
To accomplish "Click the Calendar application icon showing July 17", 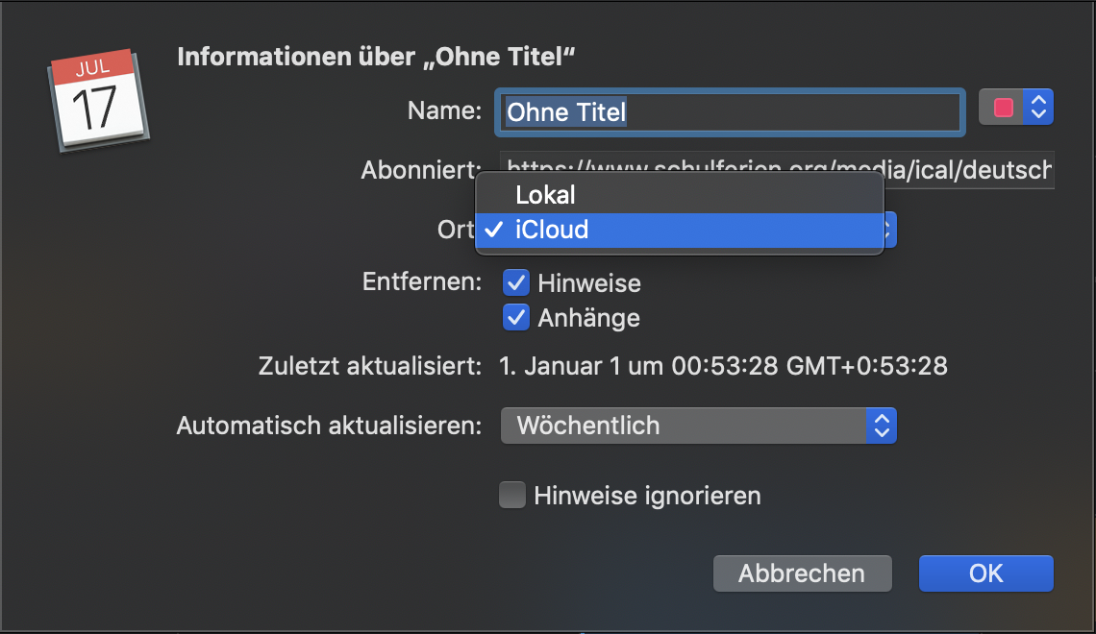I will pos(96,99).
